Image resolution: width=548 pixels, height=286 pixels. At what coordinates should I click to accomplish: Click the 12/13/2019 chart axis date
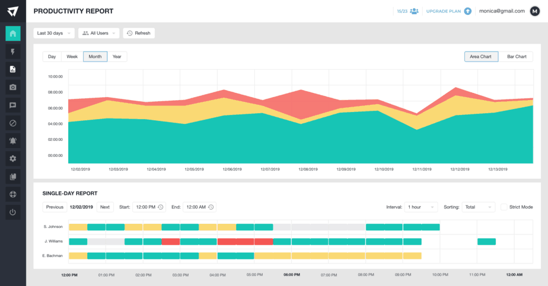point(498,169)
